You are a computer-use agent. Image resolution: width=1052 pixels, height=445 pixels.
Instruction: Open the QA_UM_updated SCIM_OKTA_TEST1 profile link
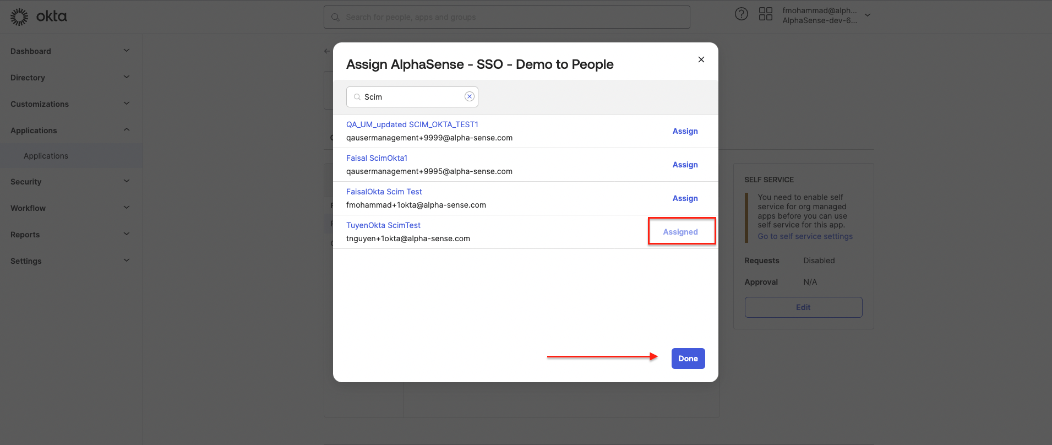(x=412, y=124)
